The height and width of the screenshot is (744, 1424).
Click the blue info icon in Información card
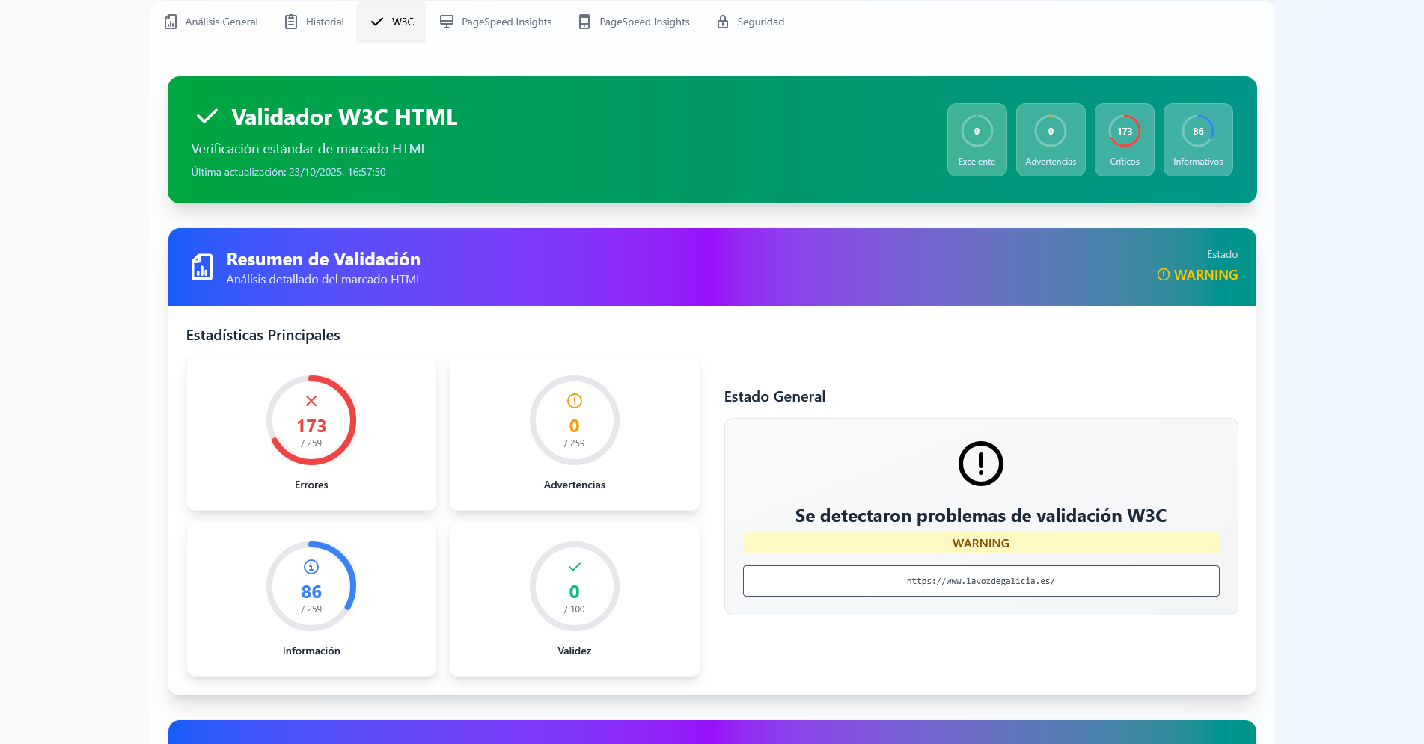[x=311, y=567]
